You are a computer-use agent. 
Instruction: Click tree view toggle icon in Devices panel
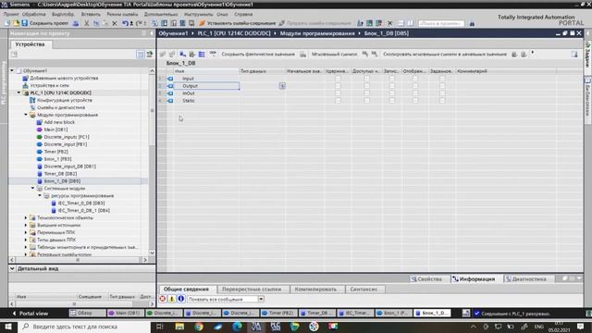[x=141, y=55]
